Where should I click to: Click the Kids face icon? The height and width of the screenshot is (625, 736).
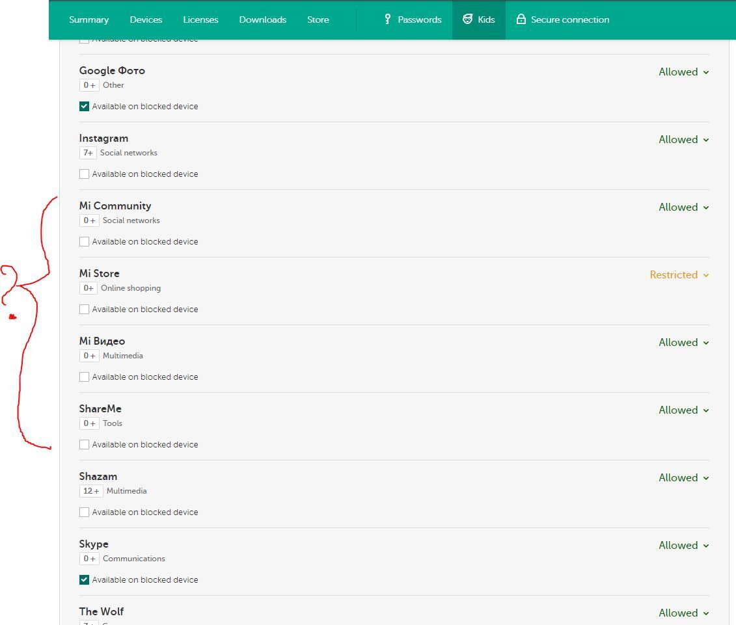pos(467,19)
